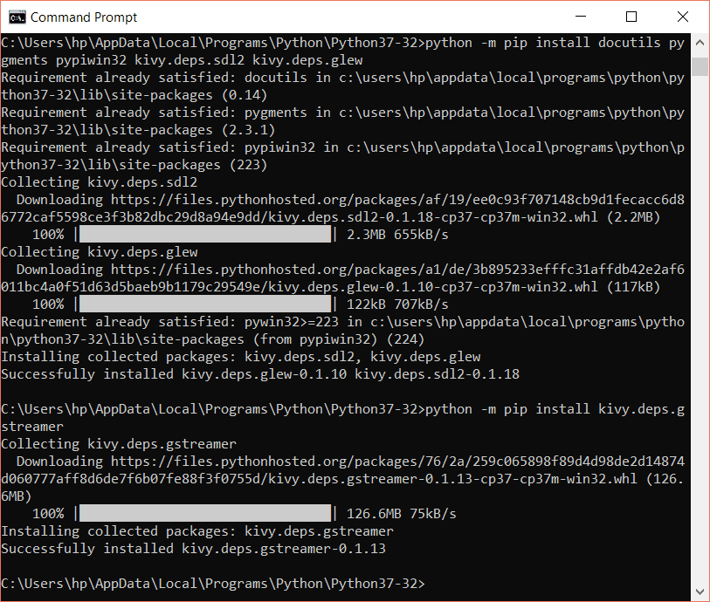The image size is (710, 602).
Task: Click 'Installing collected packages: kivy.deps.gstreamer' line
Action: (197, 531)
